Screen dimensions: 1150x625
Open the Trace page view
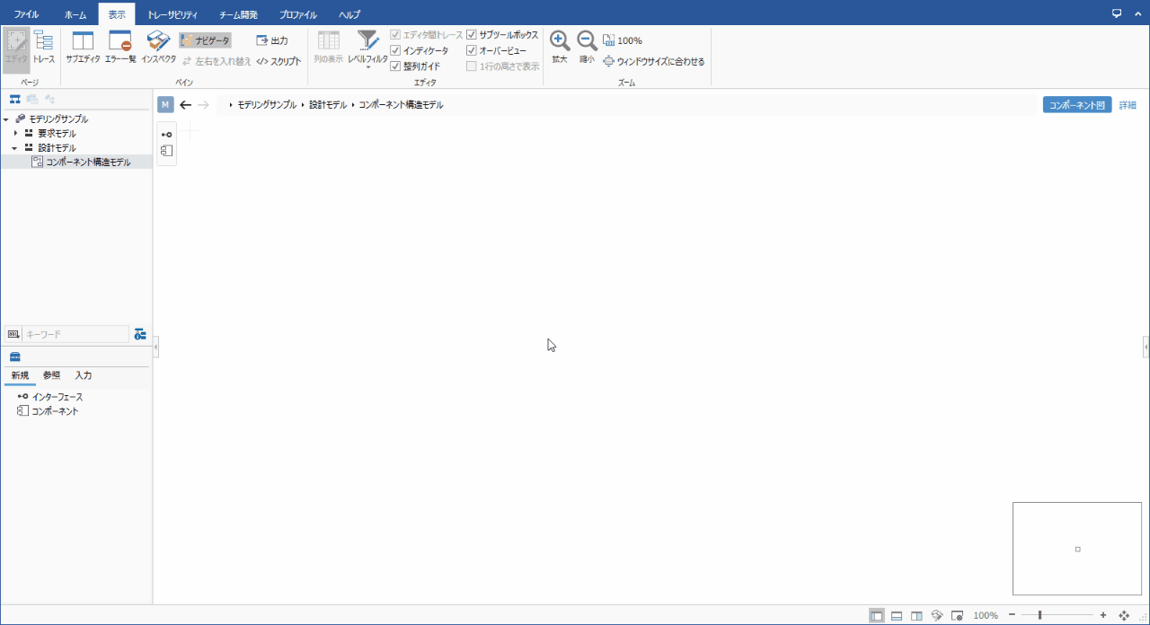pyautogui.click(x=44, y=47)
